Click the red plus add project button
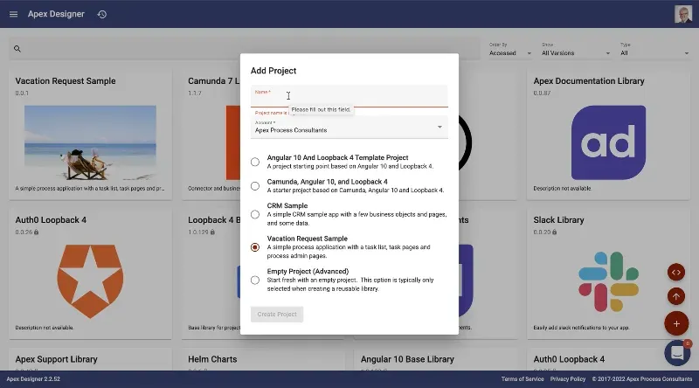699x388 pixels. coord(676,324)
